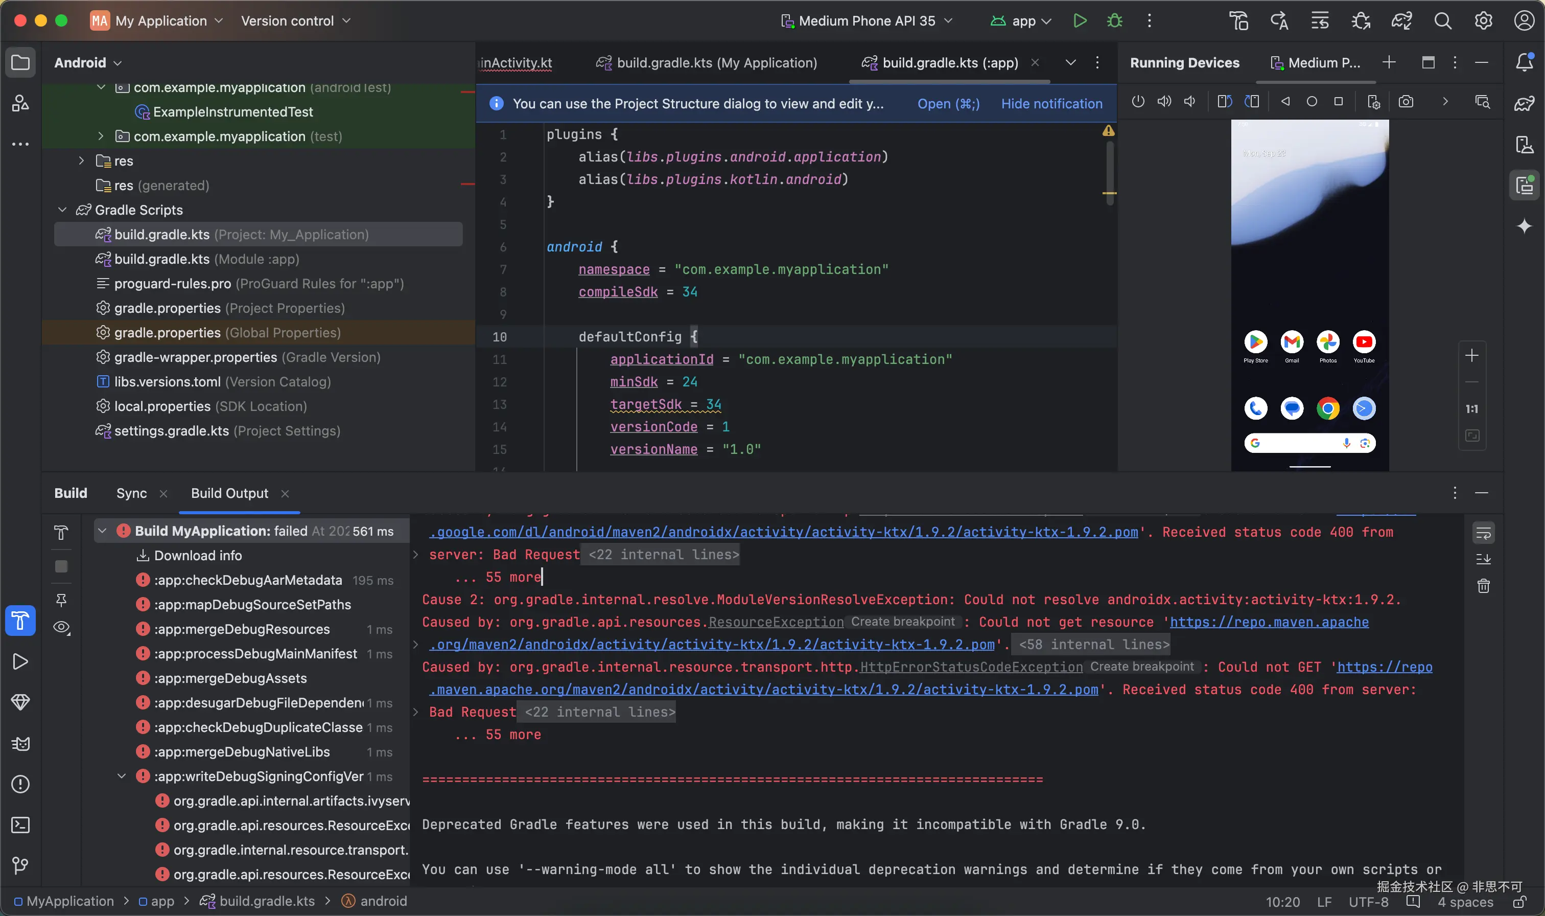The height and width of the screenshot is (916, 1545).
Task: Click the Gemini sparkle icon
Action: pos(1525,226)
